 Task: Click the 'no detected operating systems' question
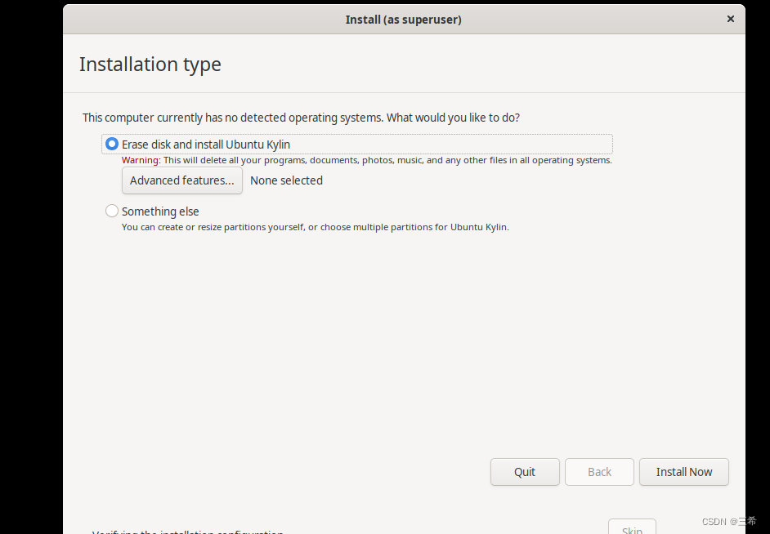pyautogui.click(x=301, y=118)
